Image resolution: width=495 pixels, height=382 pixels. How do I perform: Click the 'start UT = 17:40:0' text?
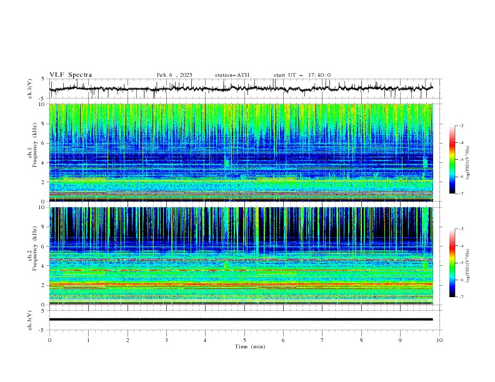[302, 75]
